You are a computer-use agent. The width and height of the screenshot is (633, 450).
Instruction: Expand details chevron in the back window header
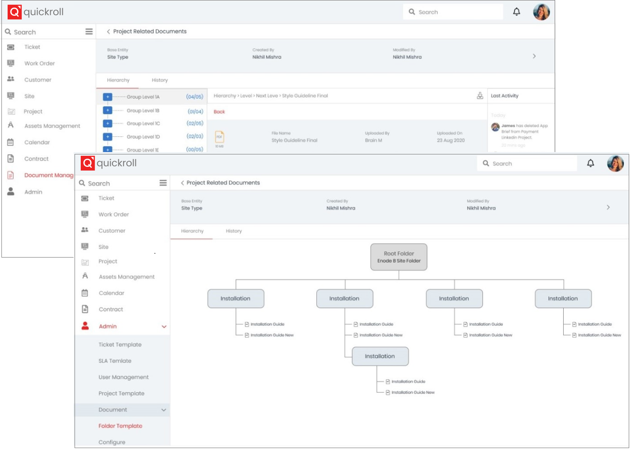point(534,56)
